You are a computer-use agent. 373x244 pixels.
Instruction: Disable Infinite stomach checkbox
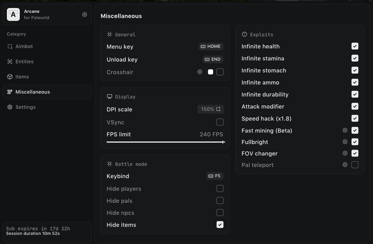point(355,70)
